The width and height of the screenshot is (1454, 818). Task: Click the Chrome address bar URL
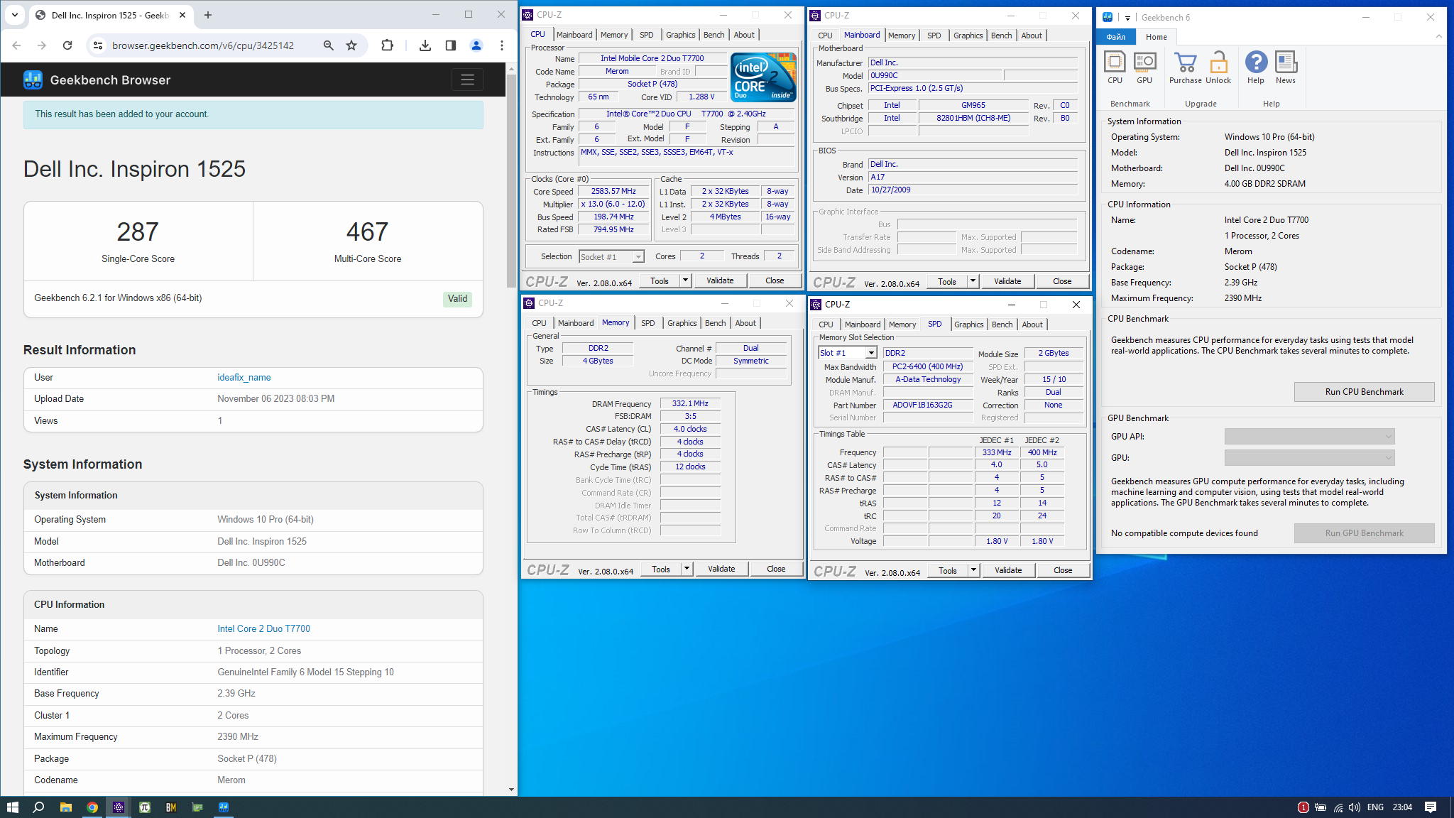(203, 45)
